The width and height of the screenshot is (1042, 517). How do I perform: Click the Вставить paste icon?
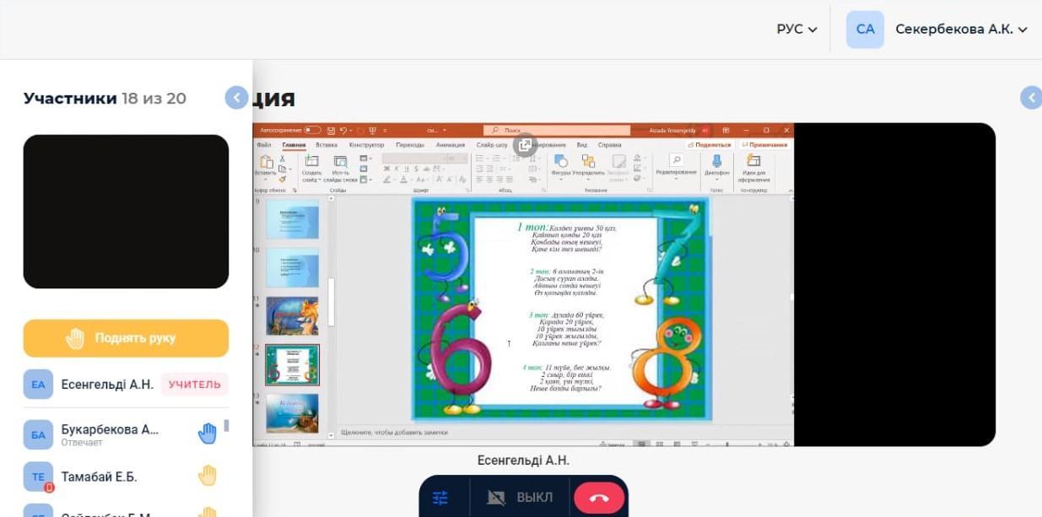point(267,162)
